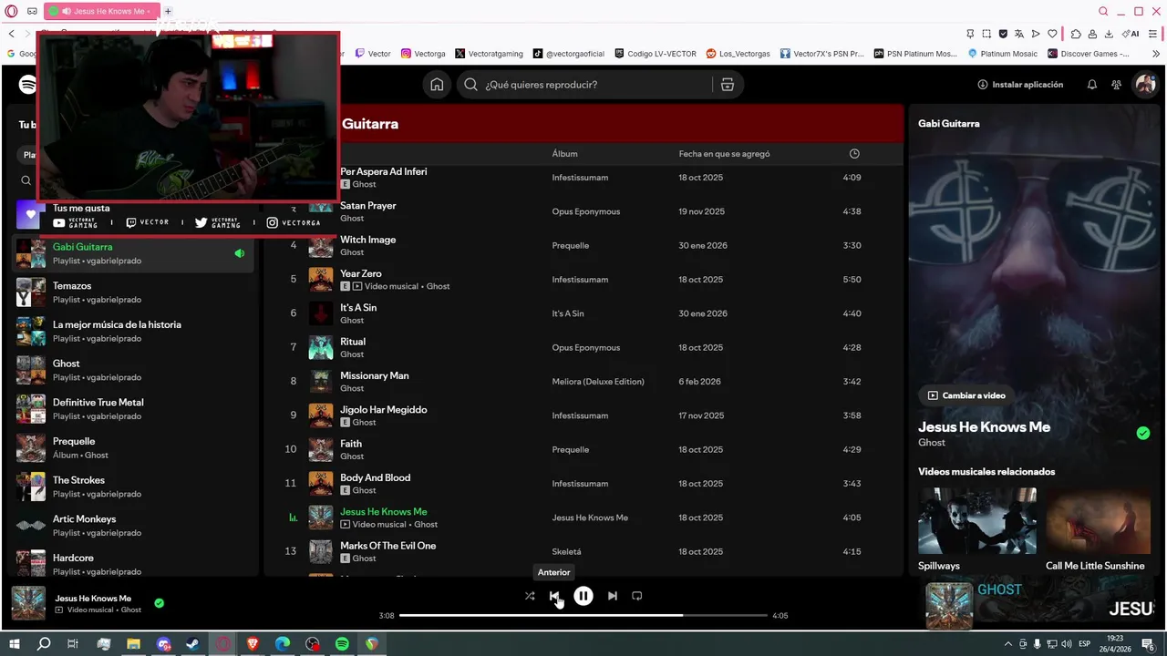Viewport: 1167px width, 656px height.
Task: Play the track Per Aspera Ad Inferi
Action: [x=383, y=171]
